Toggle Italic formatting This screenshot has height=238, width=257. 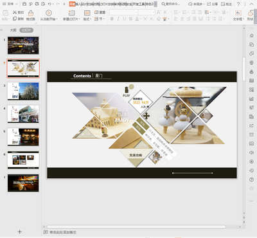118,19
